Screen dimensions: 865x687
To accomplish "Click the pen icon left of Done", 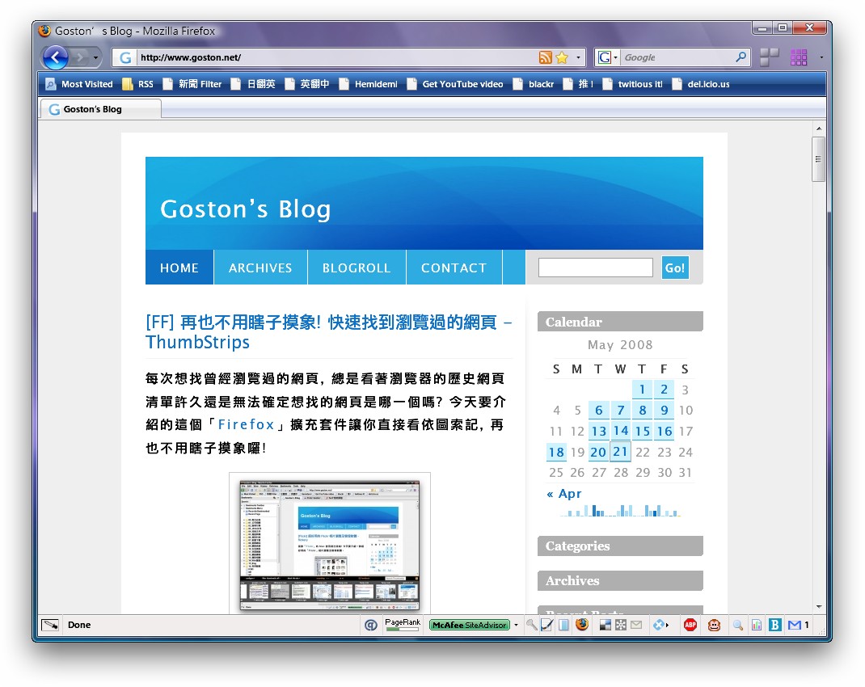I will 50,625.
